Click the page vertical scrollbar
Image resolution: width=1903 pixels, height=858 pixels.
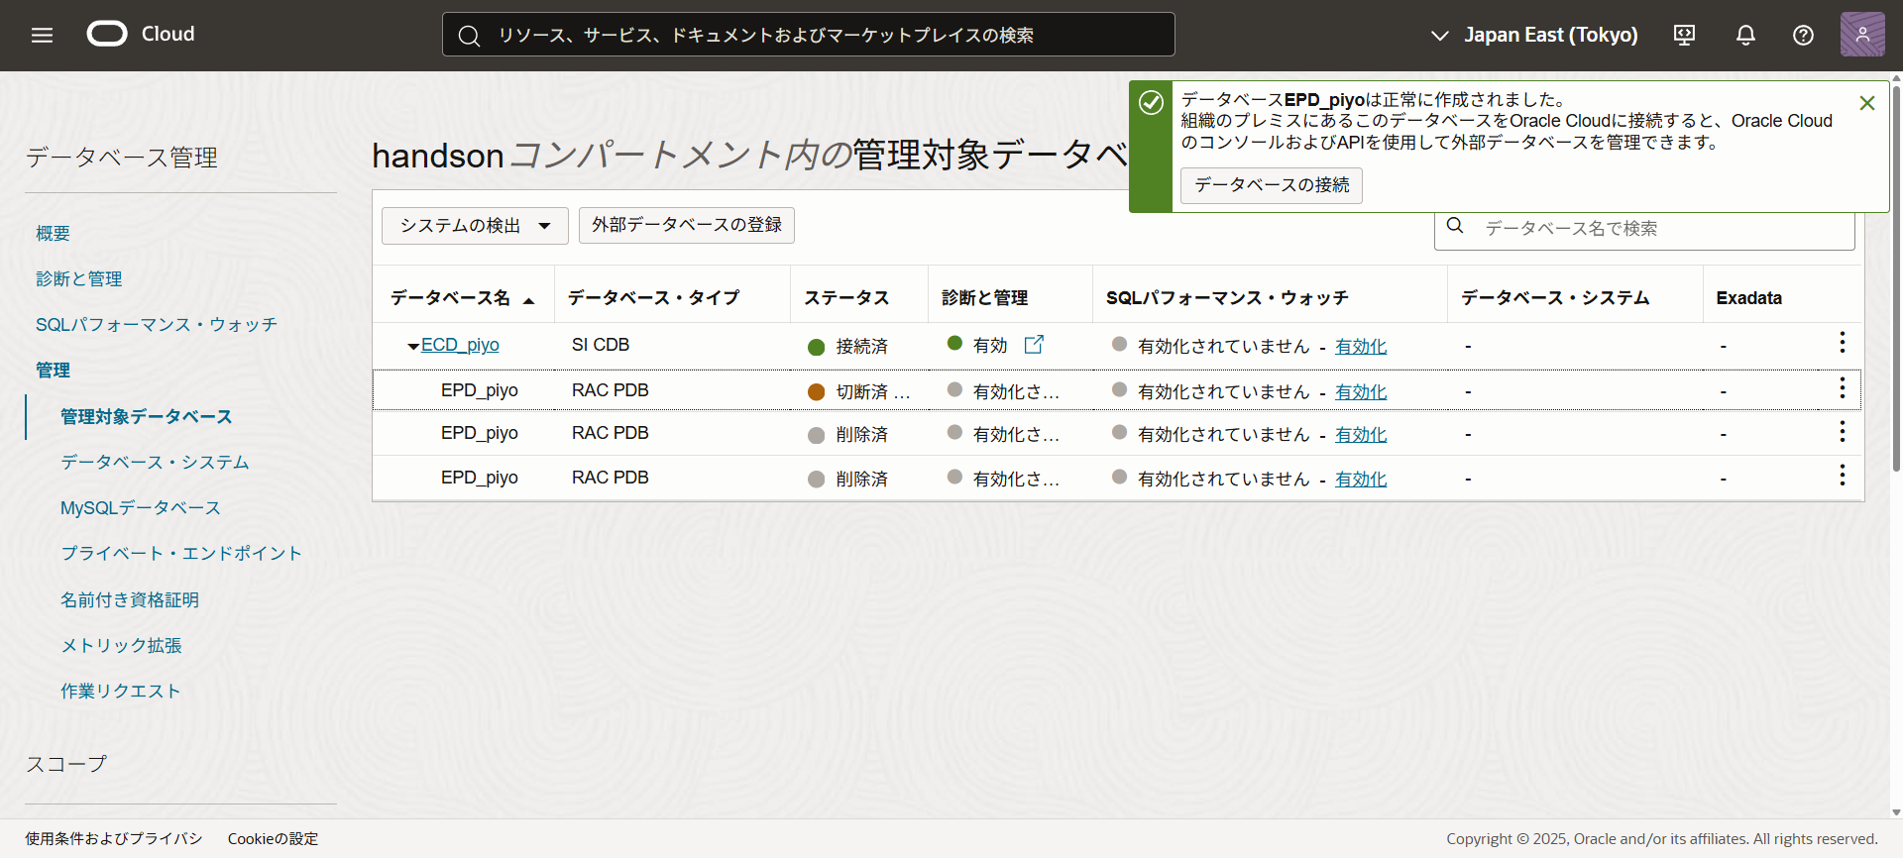click(x=1896, y=277)
